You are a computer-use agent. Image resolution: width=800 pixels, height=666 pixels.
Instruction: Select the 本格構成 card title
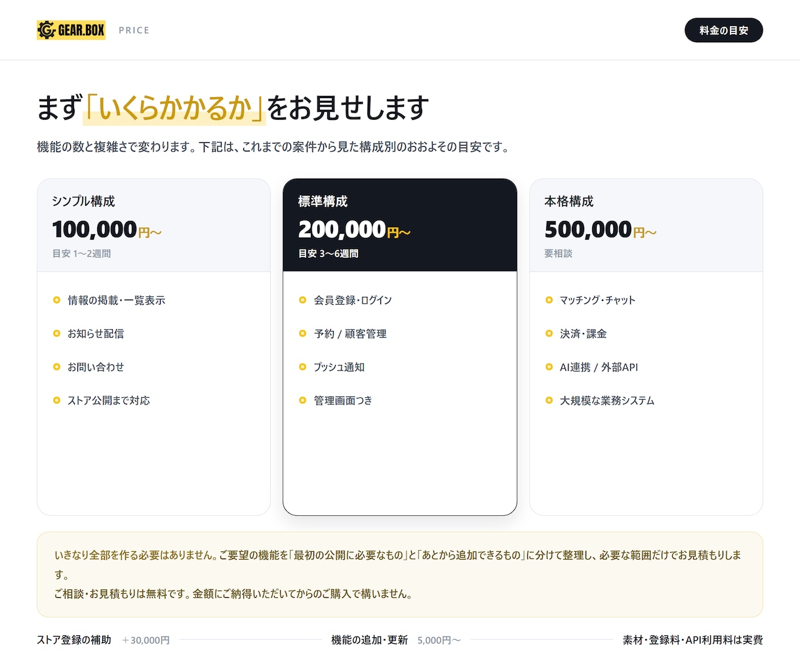click(x=569, y=201)
